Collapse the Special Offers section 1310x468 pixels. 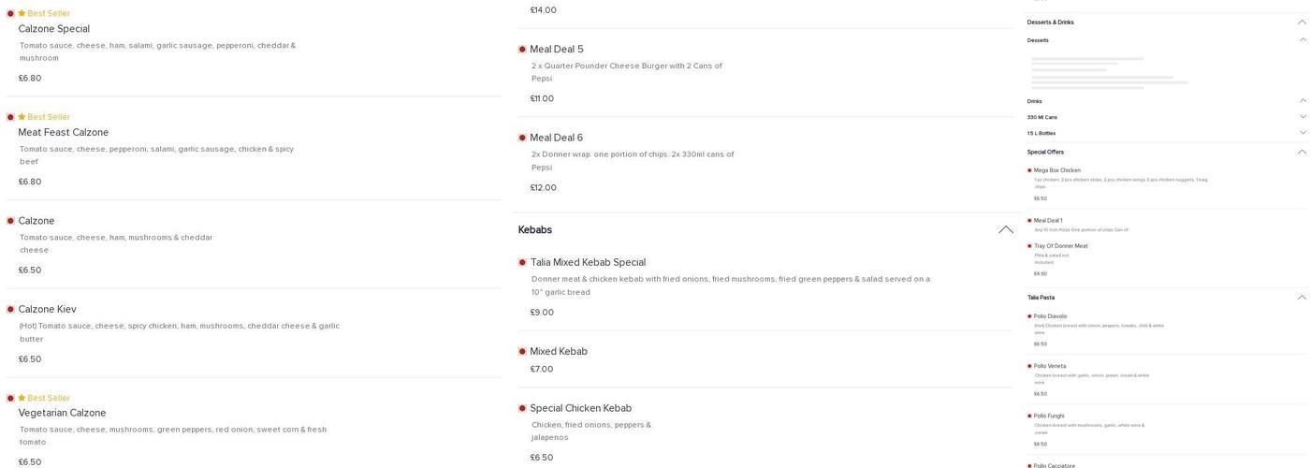pyautogui.click(x=1303, y=152)
